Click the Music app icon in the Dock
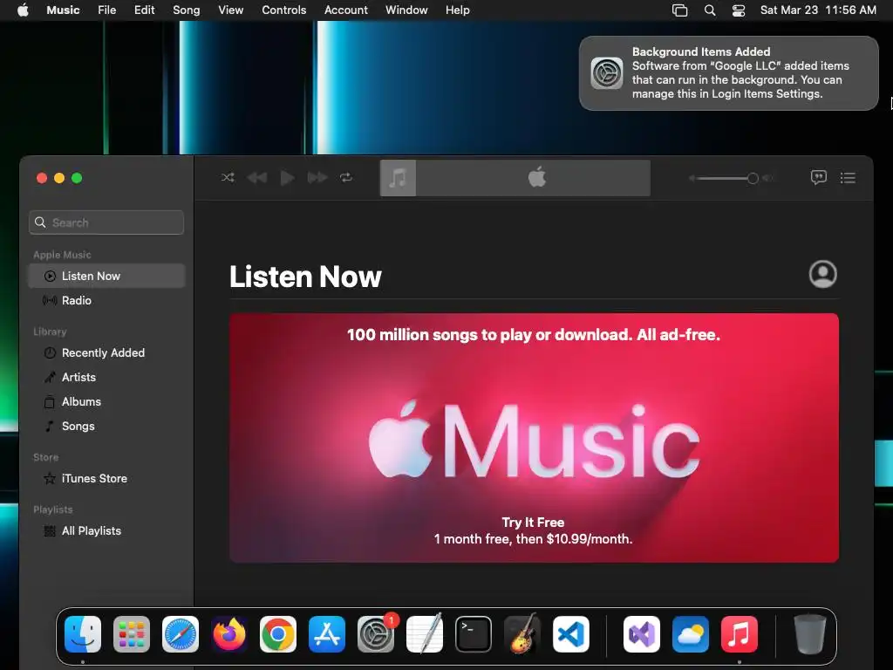Viewport: 893px width, 670px height. click(740, 634)
